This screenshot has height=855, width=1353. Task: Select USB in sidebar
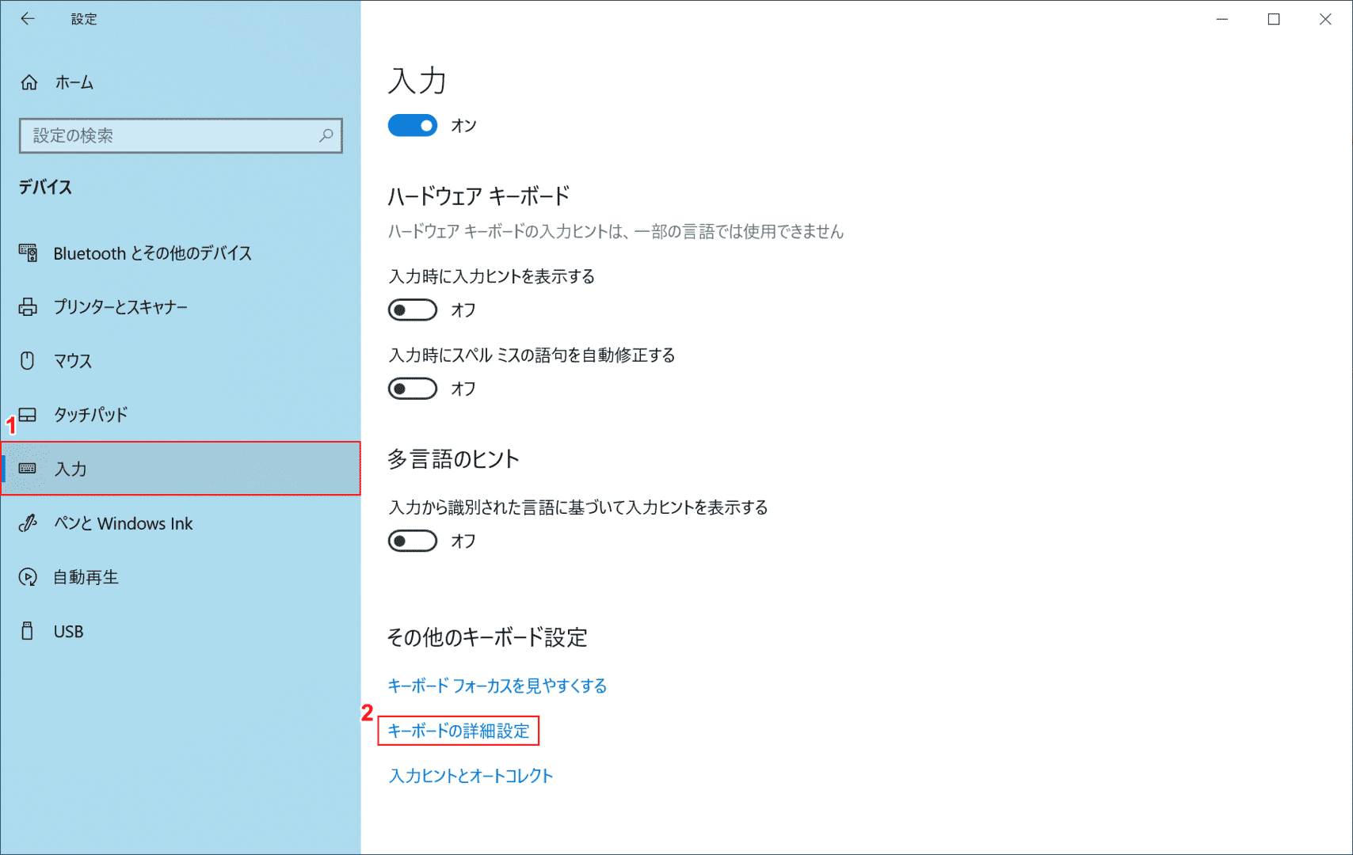coord(181,631)
